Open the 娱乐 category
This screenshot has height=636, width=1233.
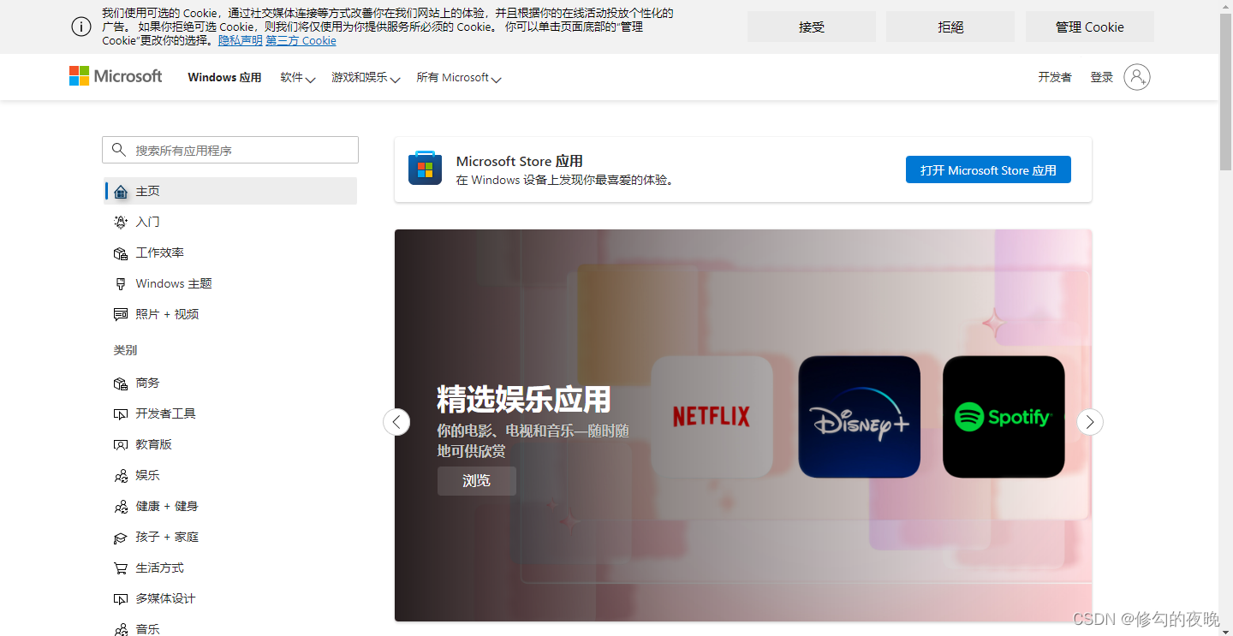(x=231, y=475)
